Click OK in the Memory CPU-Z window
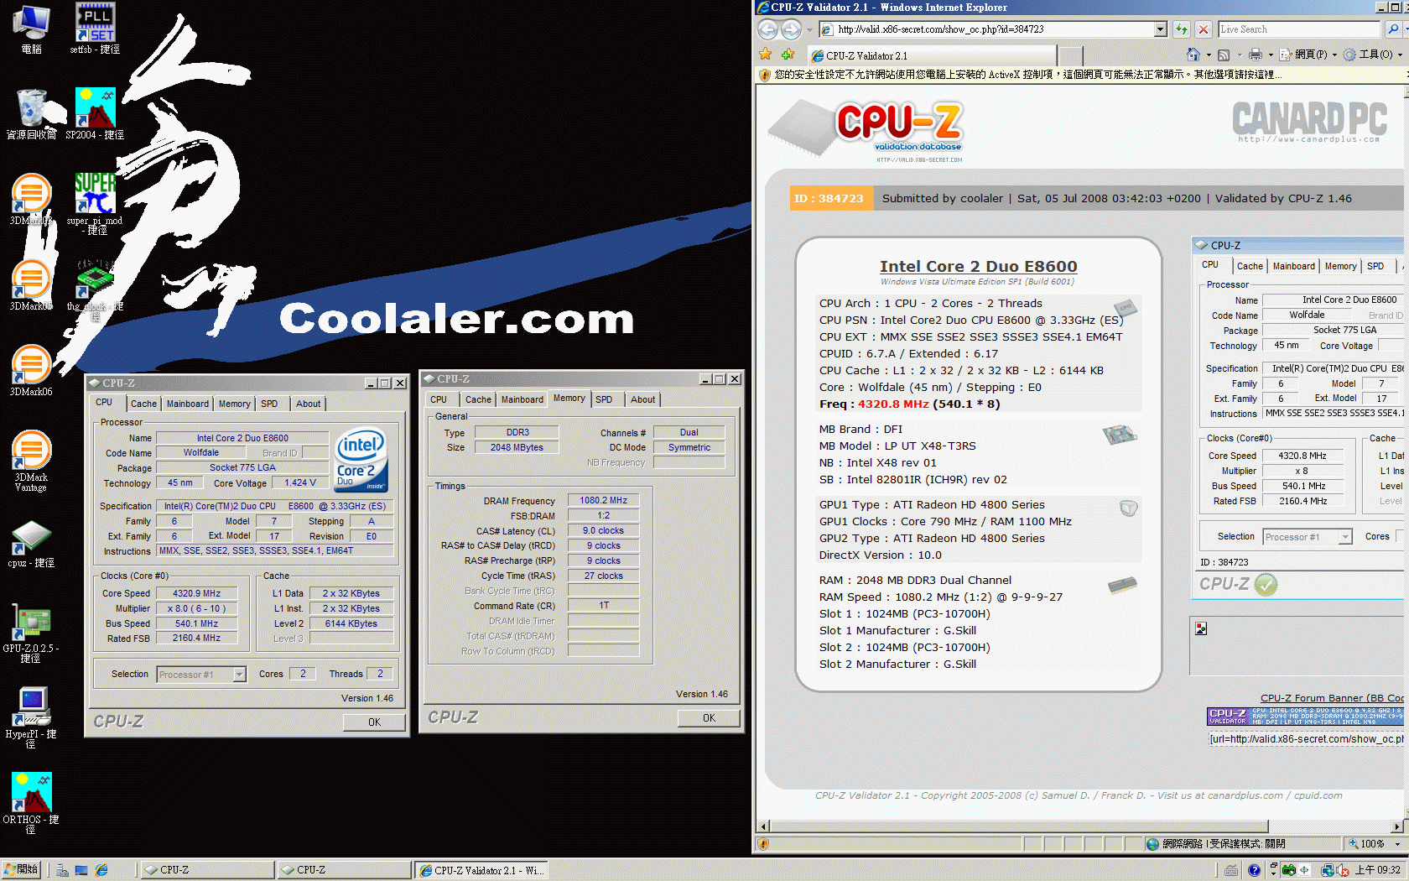Image resolution: width=1409 pixels, height=881 pixels. [709, 717]
